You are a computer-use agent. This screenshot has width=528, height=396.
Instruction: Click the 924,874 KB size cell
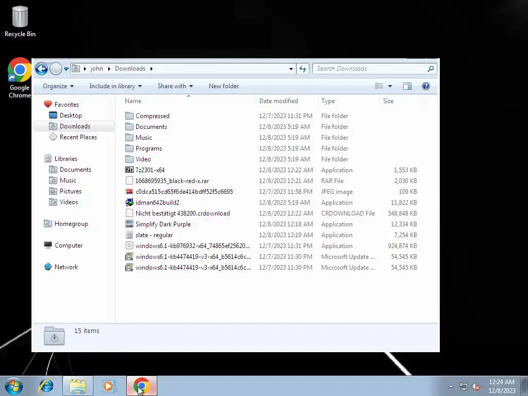pyautogui.click(x=402, y=246)
